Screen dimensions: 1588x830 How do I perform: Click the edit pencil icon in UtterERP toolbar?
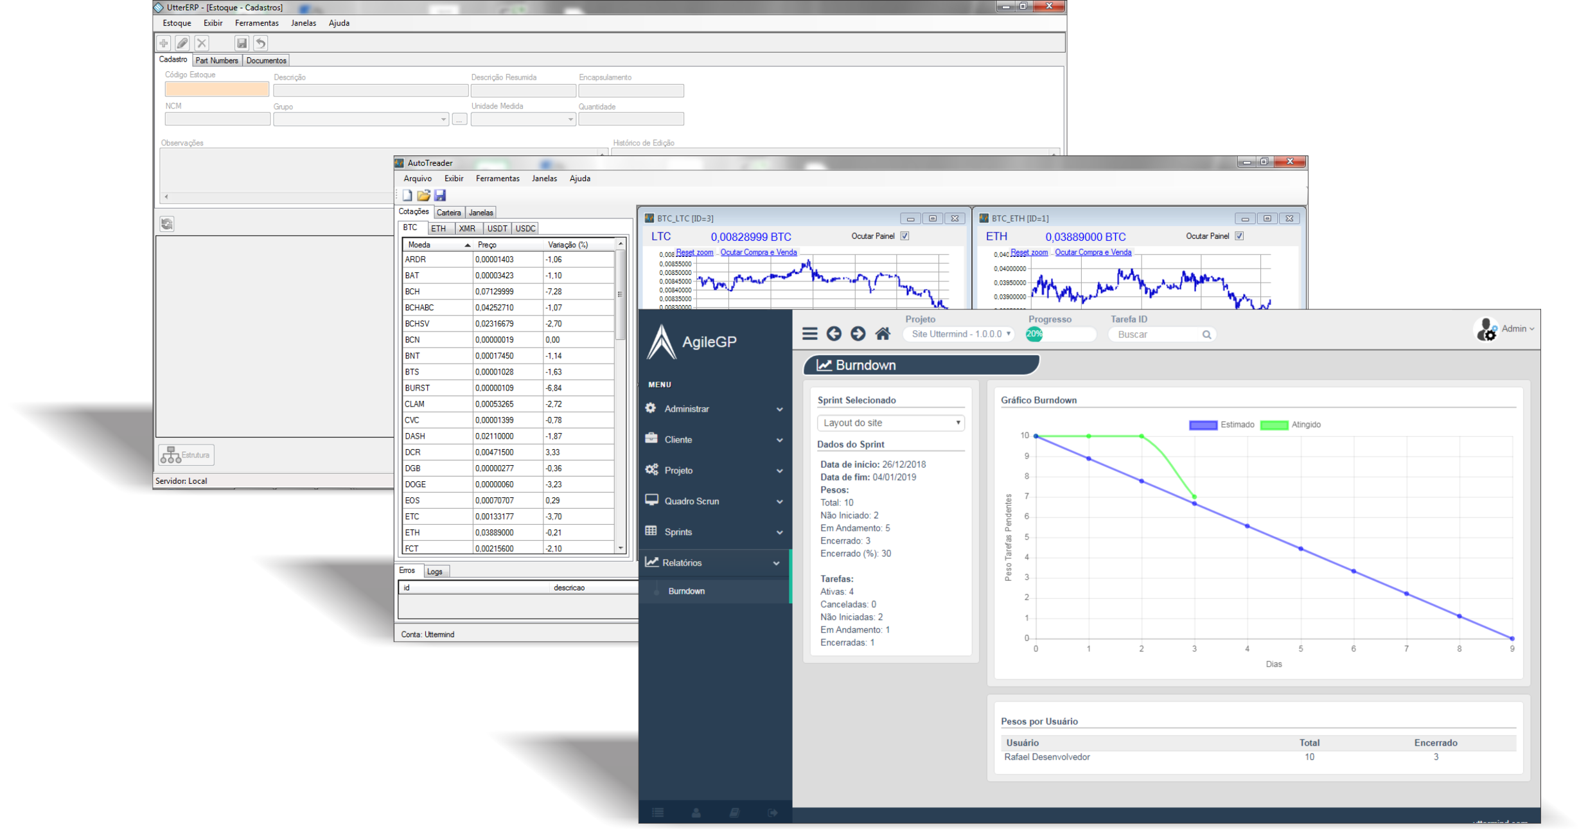tap(182, 43)
